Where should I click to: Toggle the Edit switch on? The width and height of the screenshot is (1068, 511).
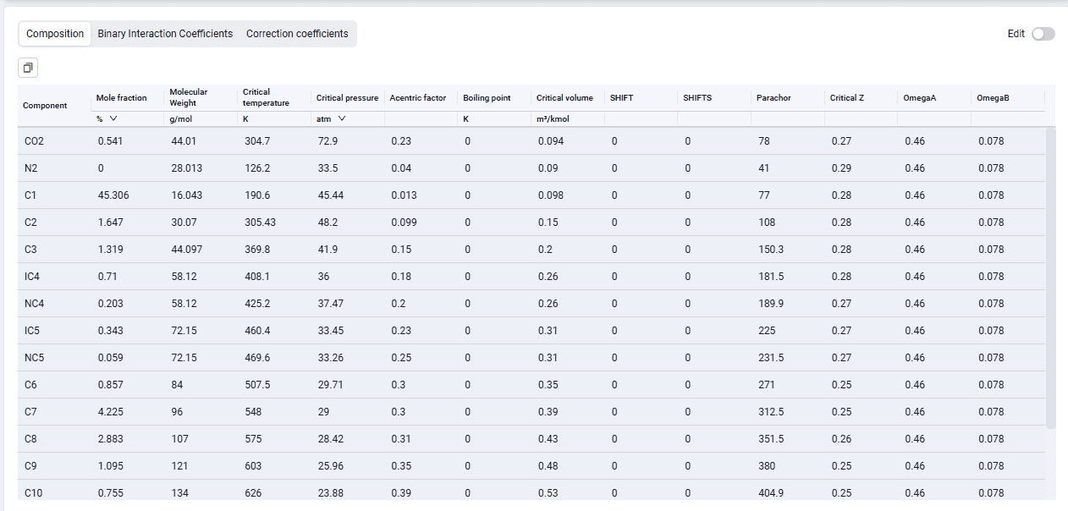point(1043,34)
